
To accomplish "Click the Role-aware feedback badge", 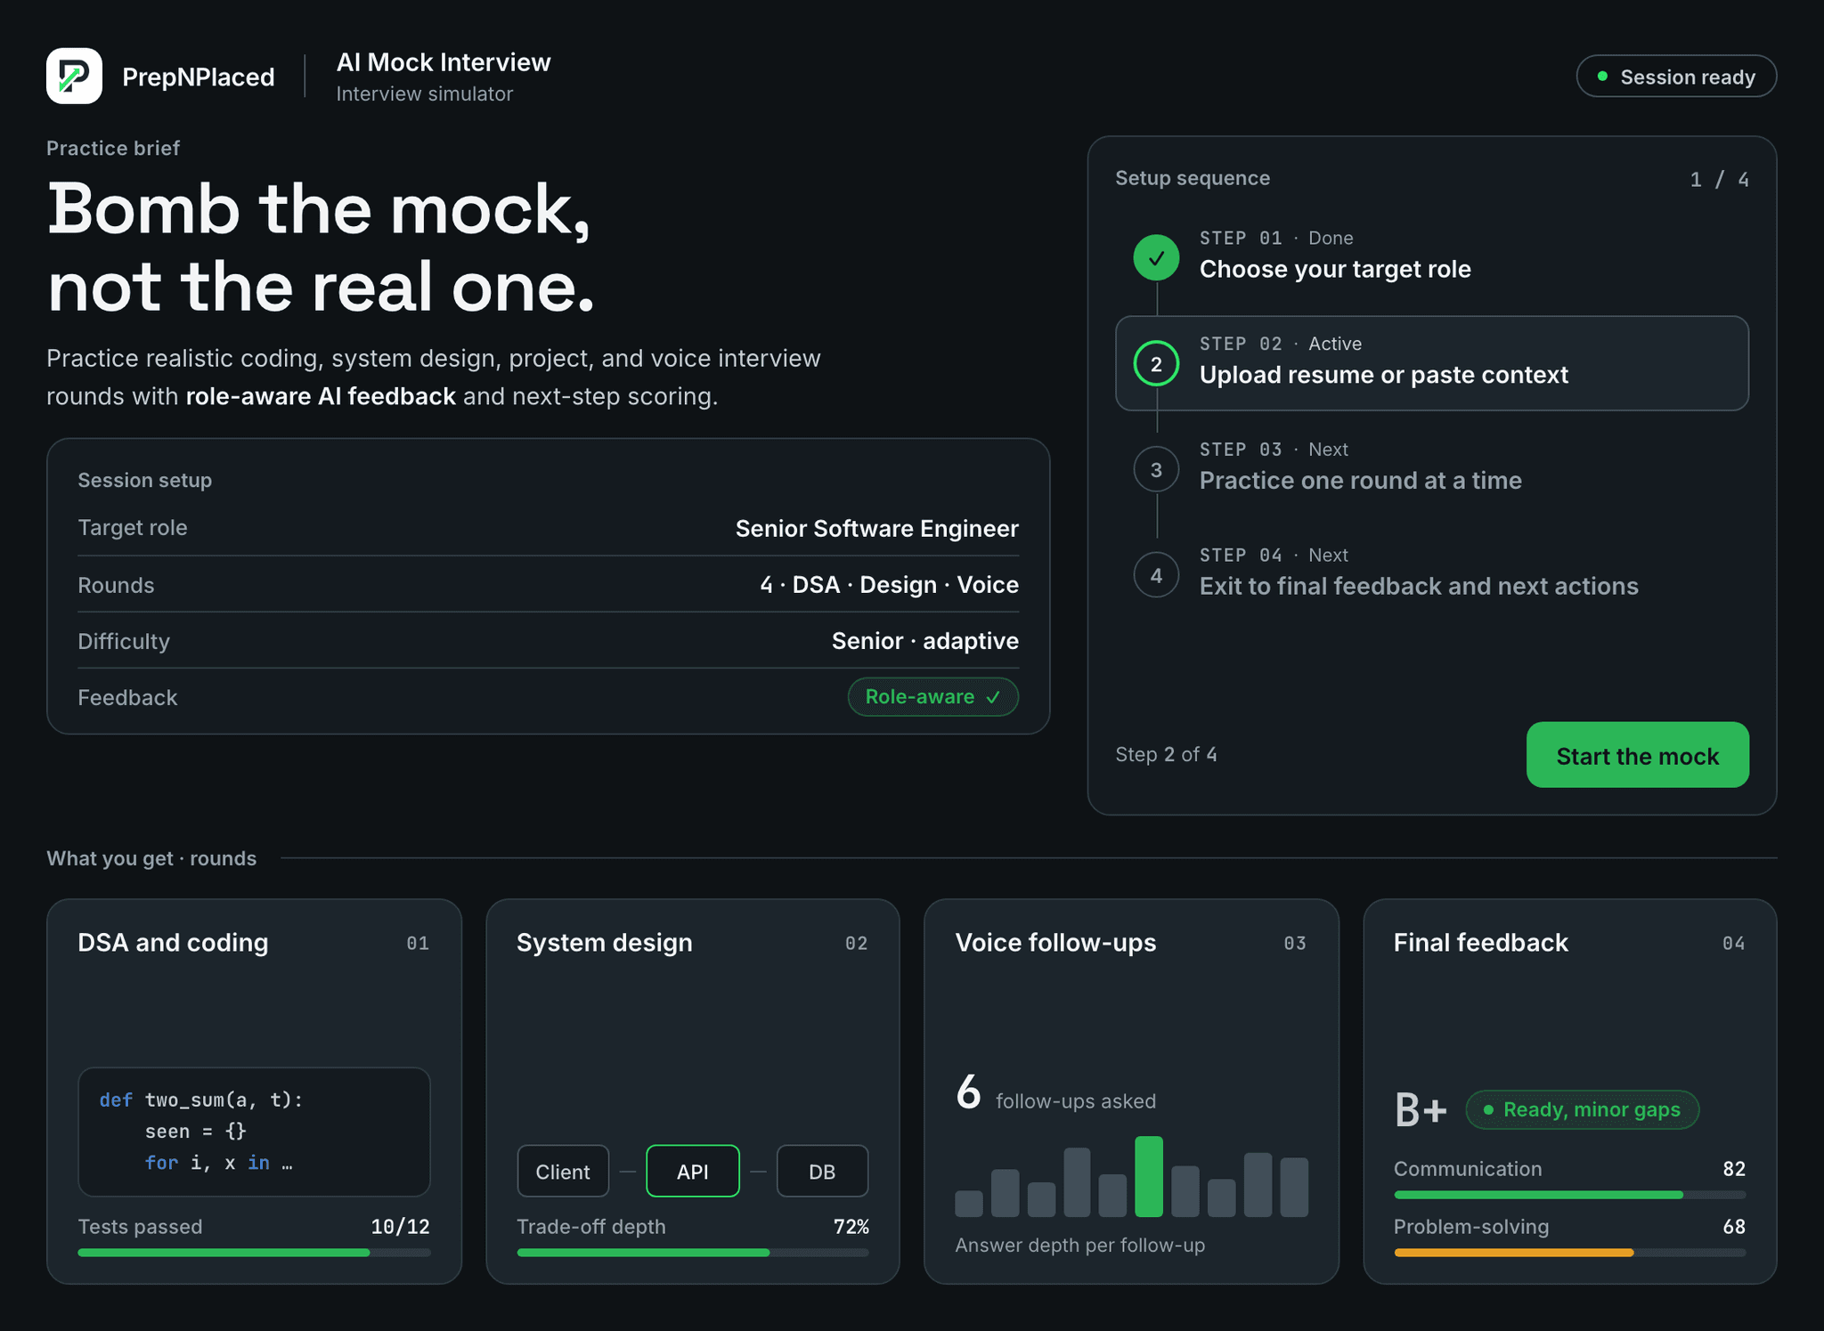I will click(x=932, y=696).
